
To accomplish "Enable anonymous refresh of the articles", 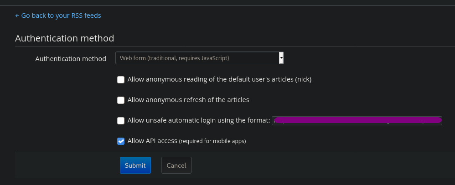I will point(121,100).
